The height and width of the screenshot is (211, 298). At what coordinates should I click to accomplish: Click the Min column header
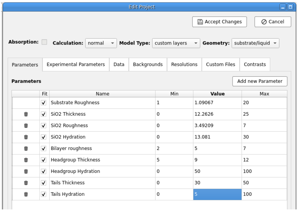click(x=174, y=94)
